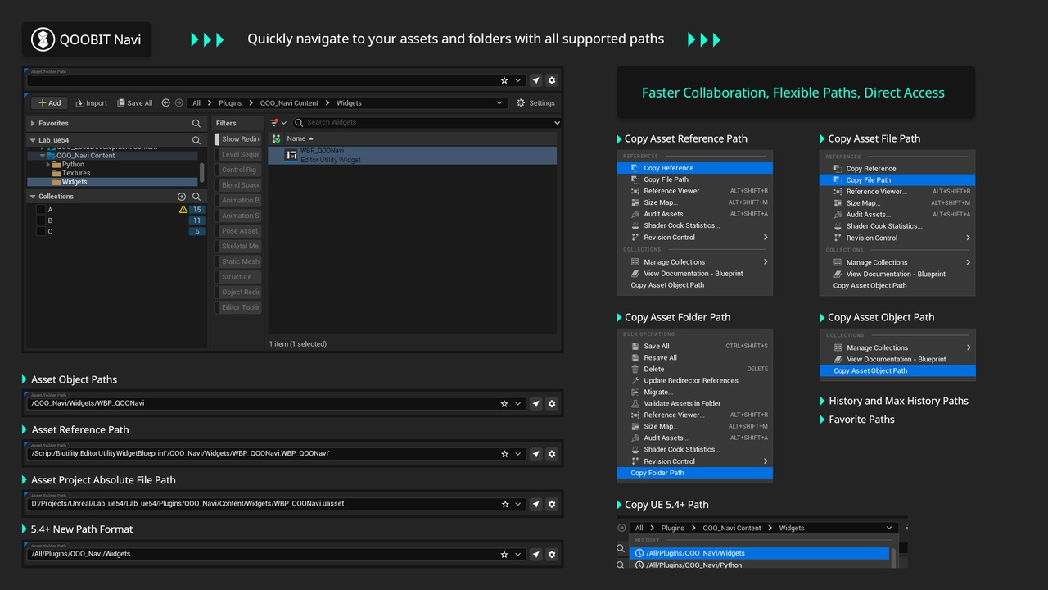
Task: Click Size Map icon in Copy Asset Reference menu
Action: coord(635,202)
